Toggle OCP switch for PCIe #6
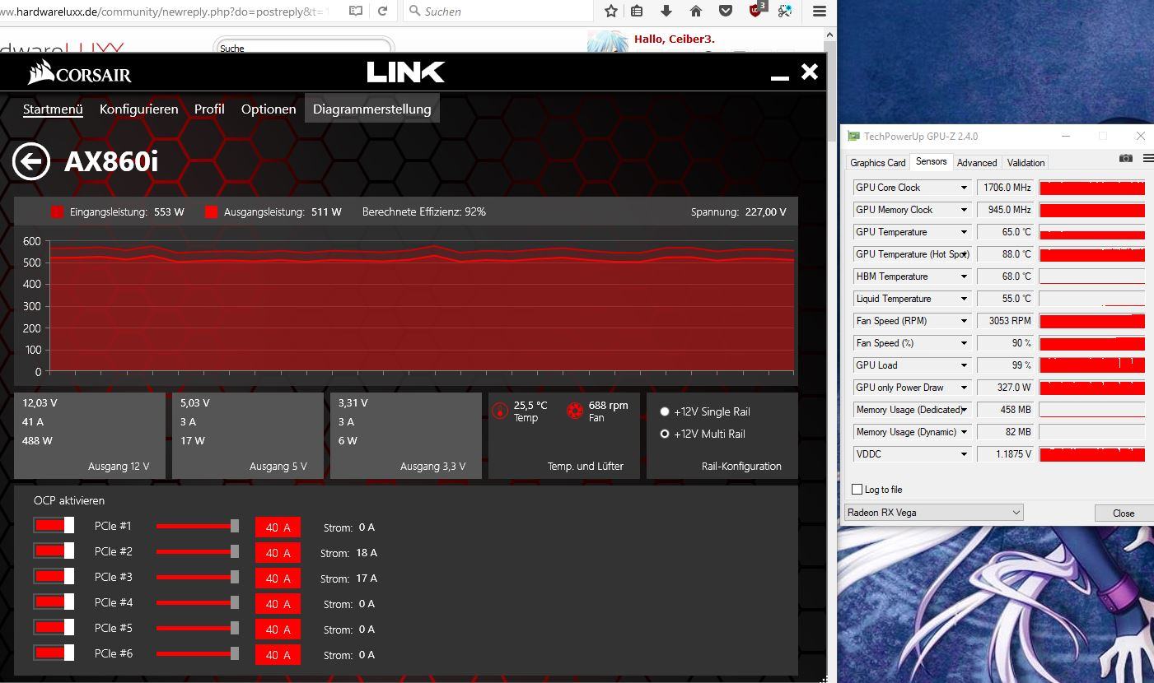 pos(54,653)
